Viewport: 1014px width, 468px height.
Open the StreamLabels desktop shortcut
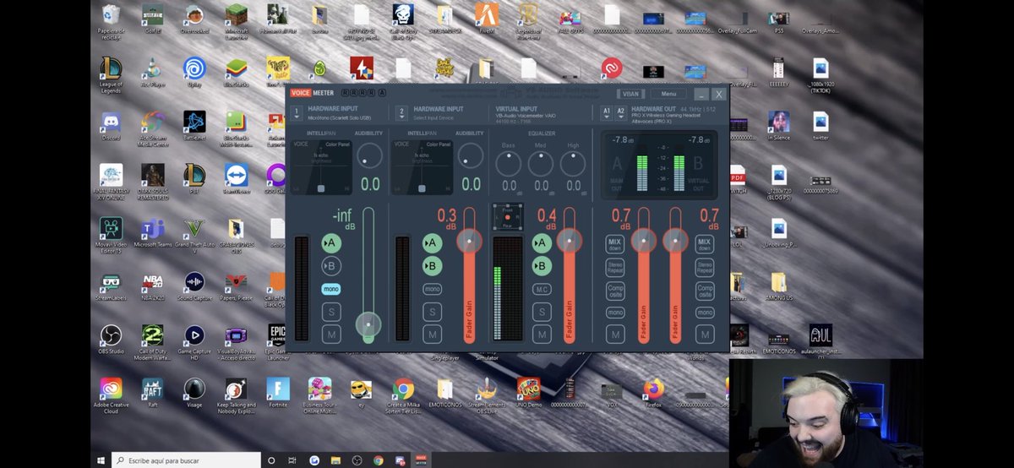pyautogui.click(x=111, y=285)
